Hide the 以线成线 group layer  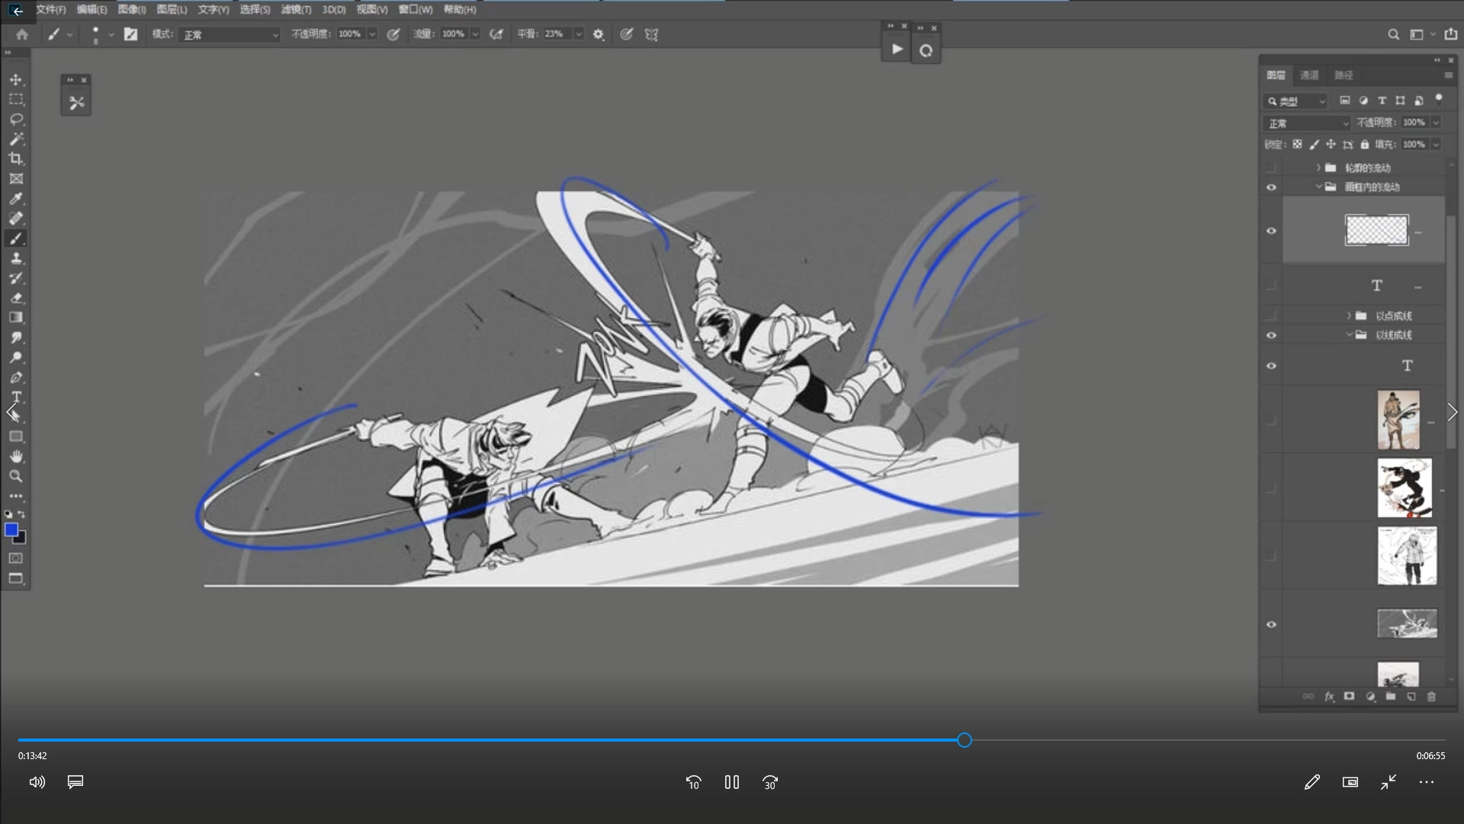(x=1271, y=335)
